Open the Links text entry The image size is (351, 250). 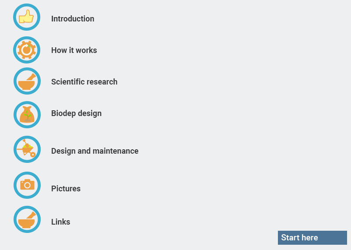click(61, 222)
